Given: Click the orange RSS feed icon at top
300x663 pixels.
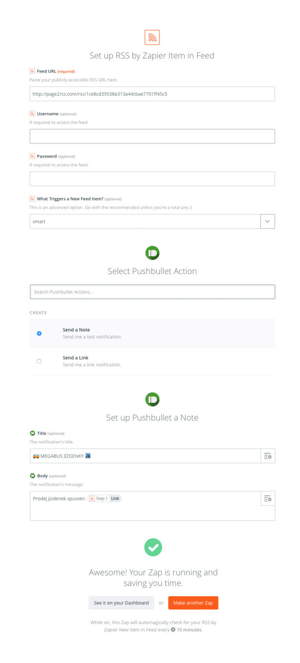Looking at the screenshot, I should 152,37.
